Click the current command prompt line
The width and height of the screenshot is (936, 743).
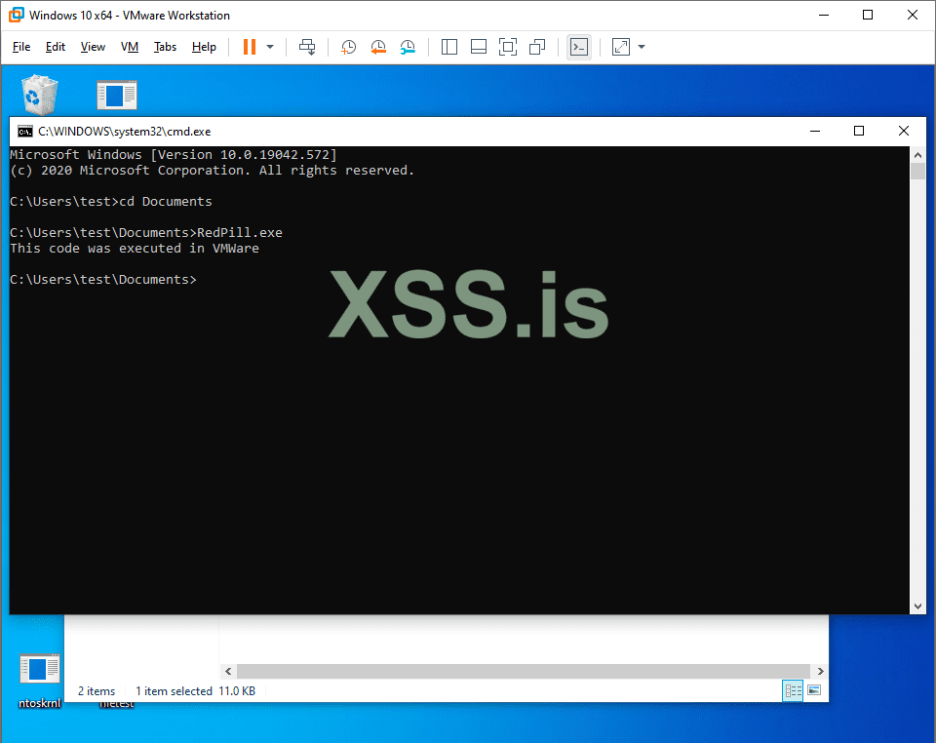103,279
